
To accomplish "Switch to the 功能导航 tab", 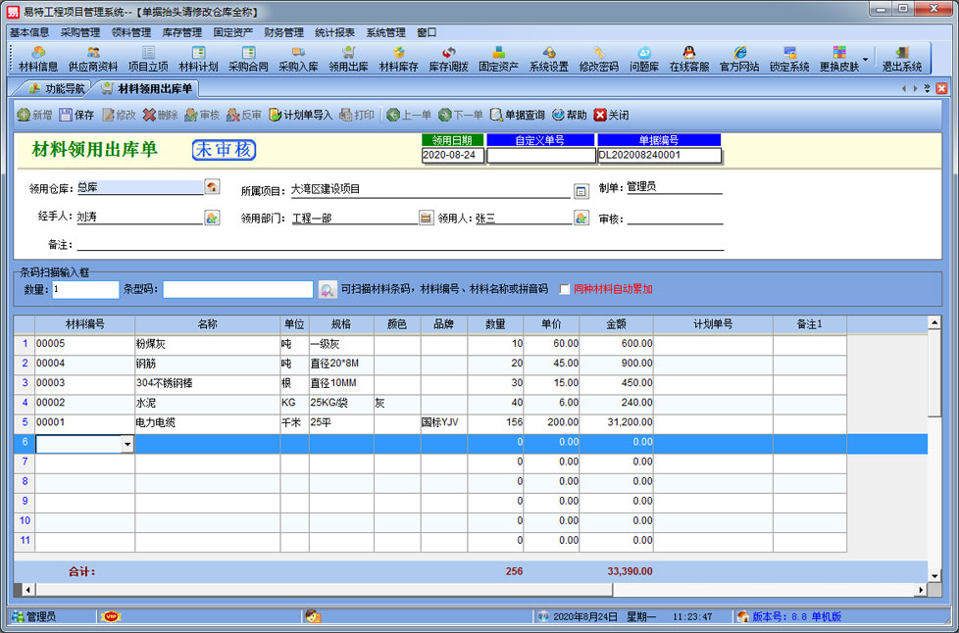I will (57, 88).
